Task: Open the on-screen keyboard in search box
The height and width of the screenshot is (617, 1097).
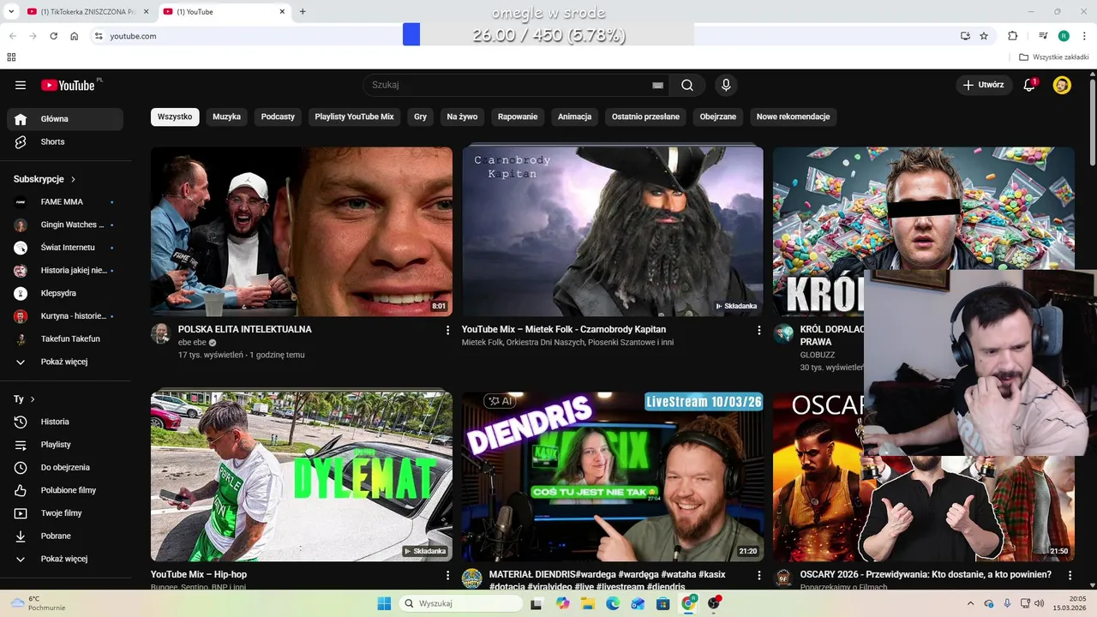Action: (x=657, y=85)
